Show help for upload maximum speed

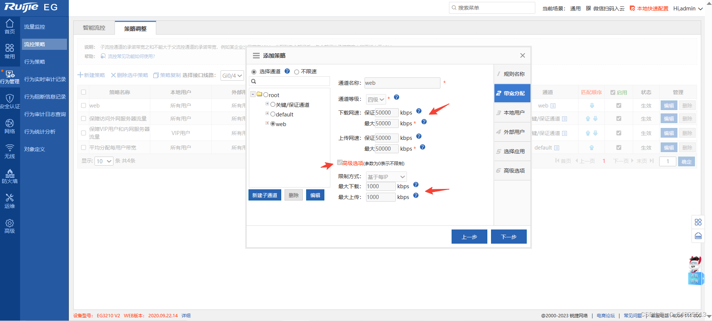tap(423, 147)
